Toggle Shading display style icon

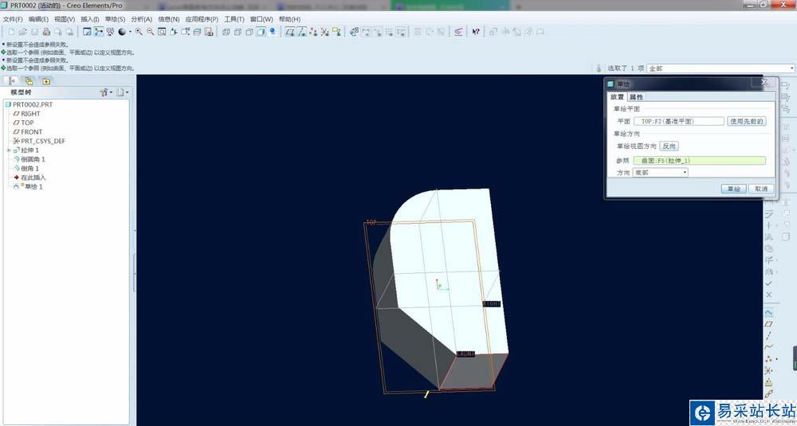pos(261,32)
